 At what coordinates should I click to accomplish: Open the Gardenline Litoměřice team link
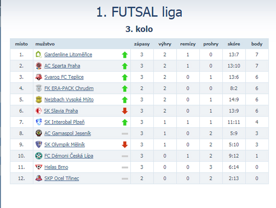[x=68, y=54]
